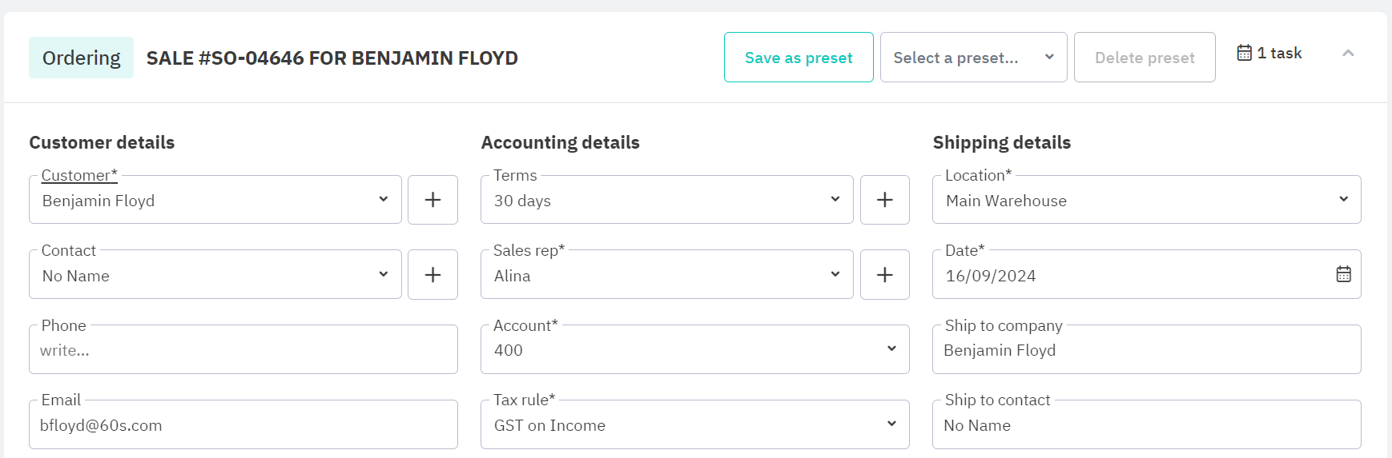Viewport: 1392px width, 458px height.
Task: Click the Ordering status tab label
Action: pos(82,58)
